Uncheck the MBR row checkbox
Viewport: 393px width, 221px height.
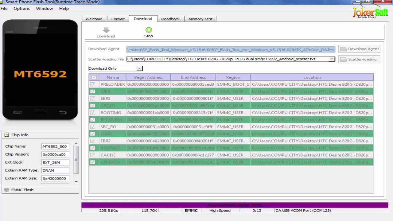[x=93, y=91]
